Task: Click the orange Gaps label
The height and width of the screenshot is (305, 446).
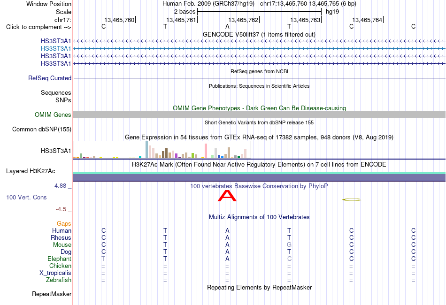Action: point(64,224)
